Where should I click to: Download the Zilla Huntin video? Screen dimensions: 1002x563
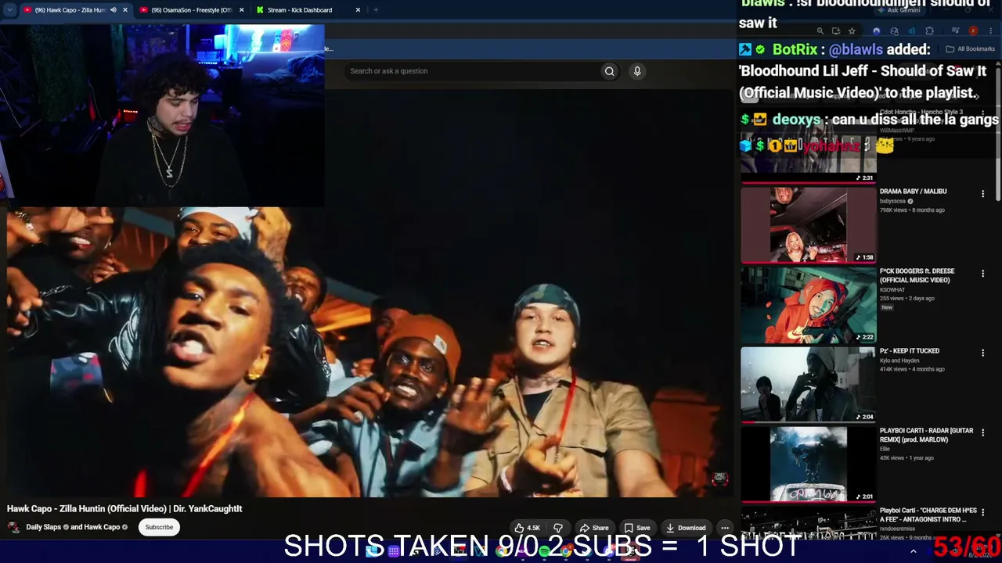686,528
